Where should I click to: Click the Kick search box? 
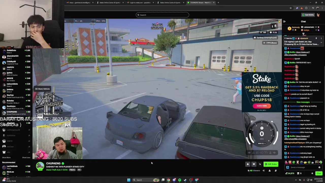162,15
